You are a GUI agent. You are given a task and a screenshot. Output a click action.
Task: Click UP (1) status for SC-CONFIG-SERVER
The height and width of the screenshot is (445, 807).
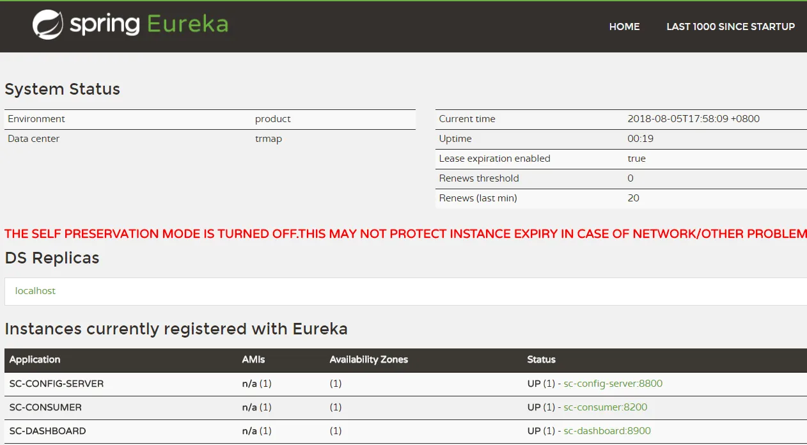[x=542, y=384]
